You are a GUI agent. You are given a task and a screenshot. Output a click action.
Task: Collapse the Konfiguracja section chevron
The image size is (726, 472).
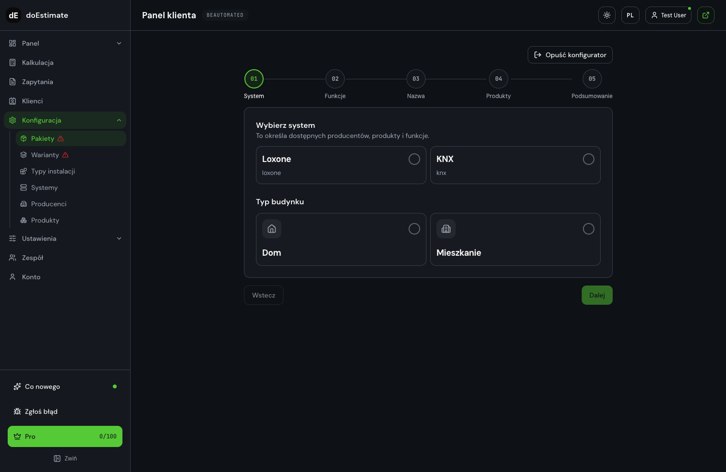click(x=119, y=120)
